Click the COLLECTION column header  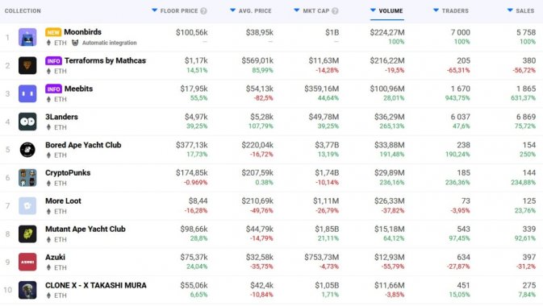[x=23, y=11]
